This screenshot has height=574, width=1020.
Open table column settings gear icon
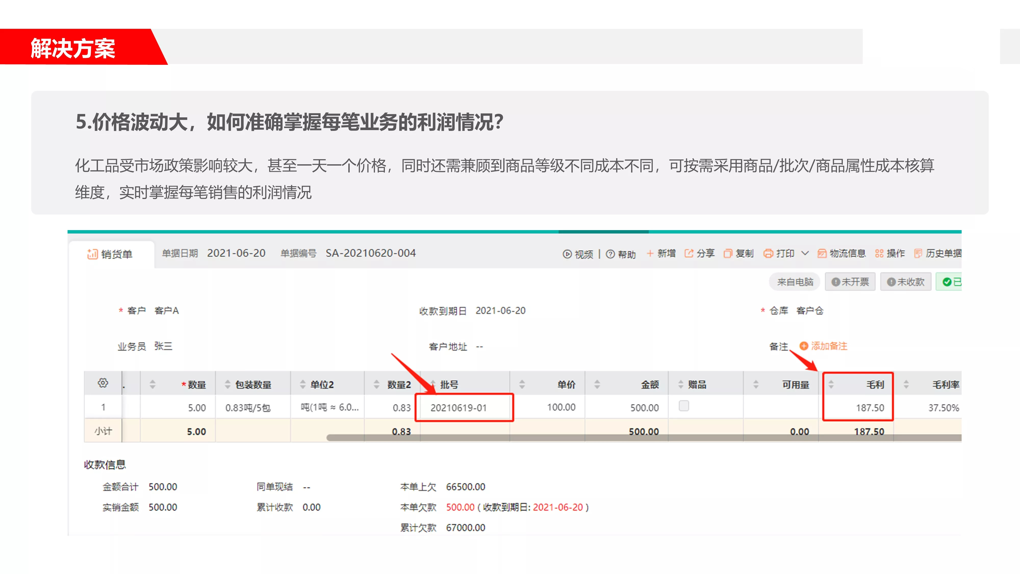[x=103, y=383]
